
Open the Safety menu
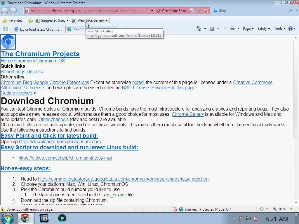click(x=264, y=29)
